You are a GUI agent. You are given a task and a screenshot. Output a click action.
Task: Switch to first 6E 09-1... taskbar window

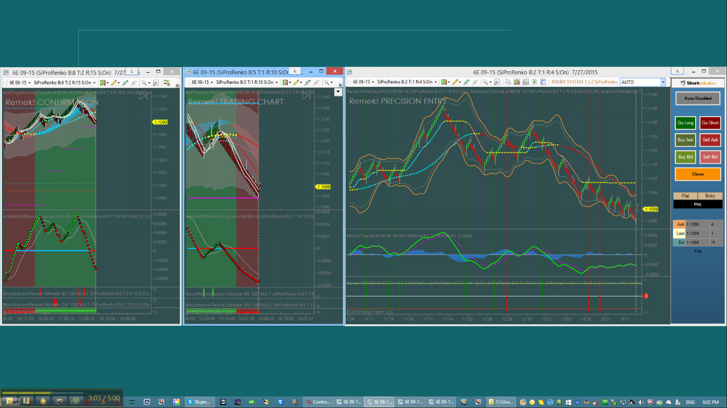tap(348, 402)
